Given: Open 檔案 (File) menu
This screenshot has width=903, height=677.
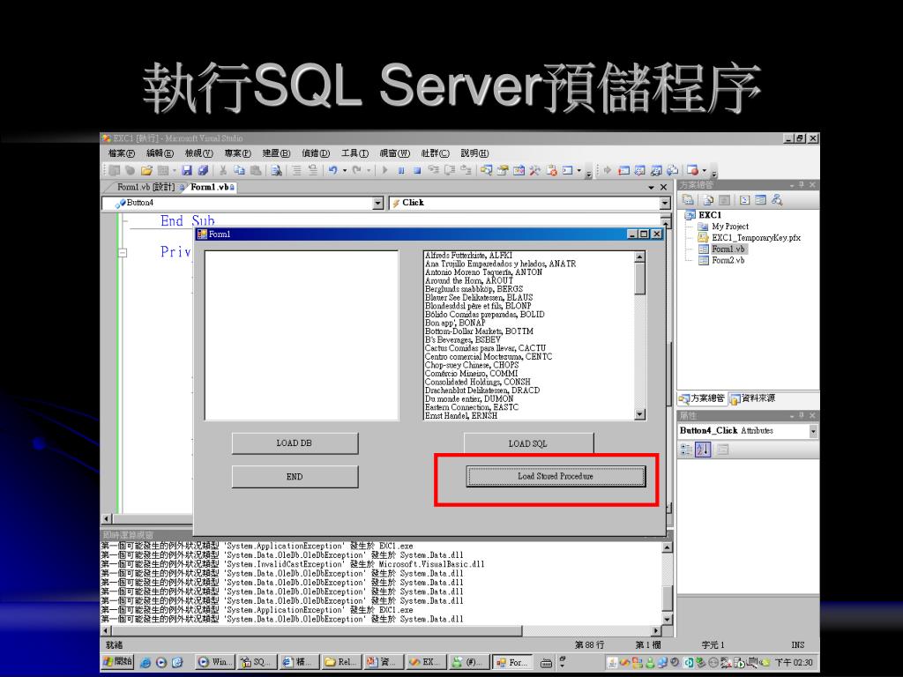Looking at the screenshot, I should point(122,153).
